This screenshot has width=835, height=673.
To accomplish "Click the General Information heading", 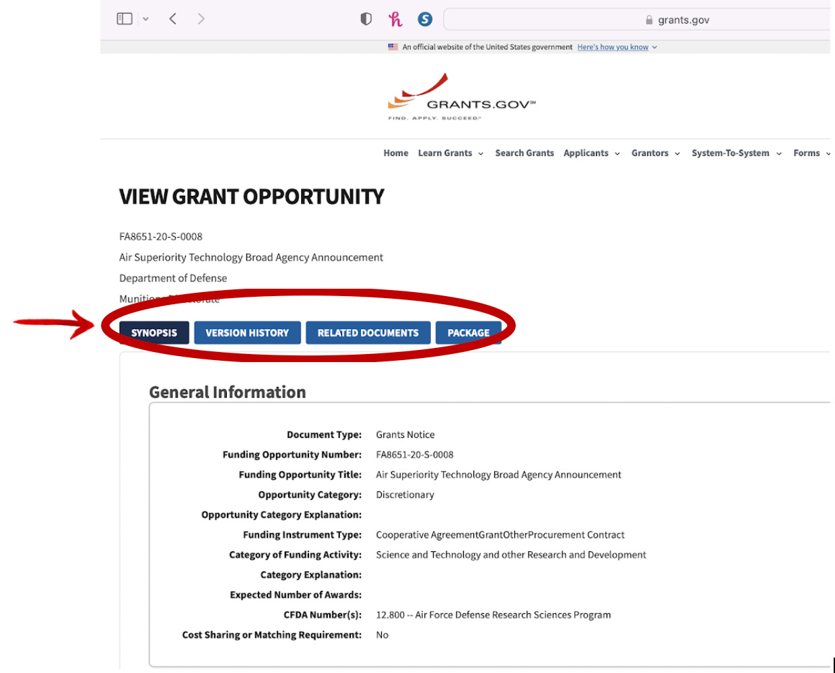I will (228, 392).
